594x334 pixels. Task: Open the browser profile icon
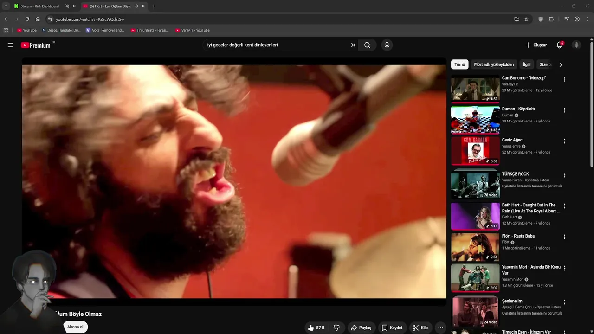(x=577, y=19)
